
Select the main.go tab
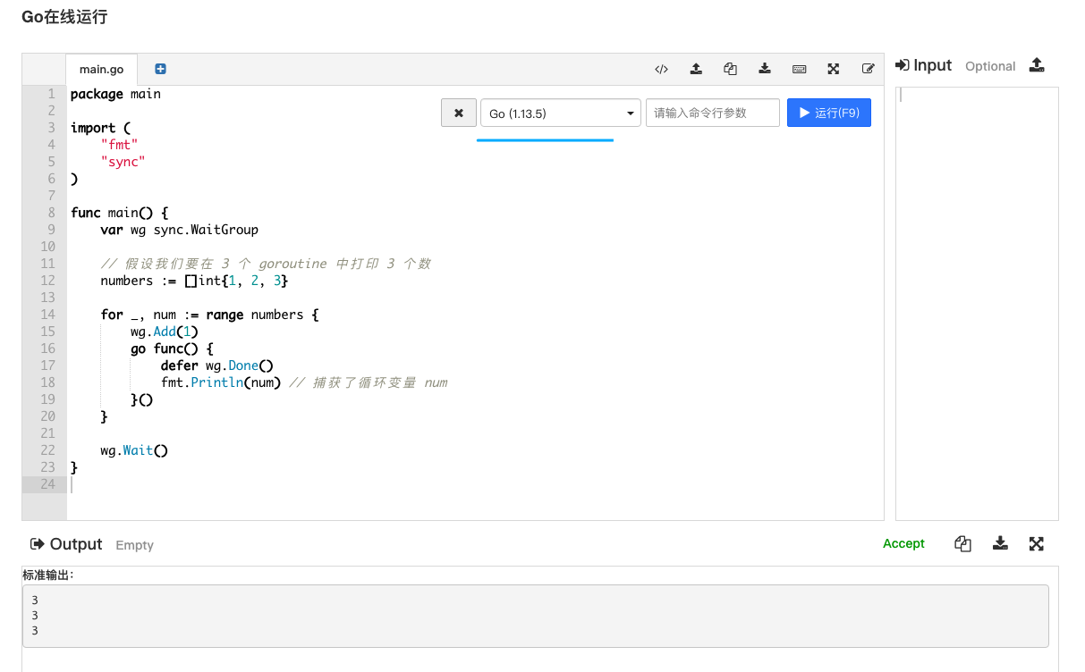[101, 69]
